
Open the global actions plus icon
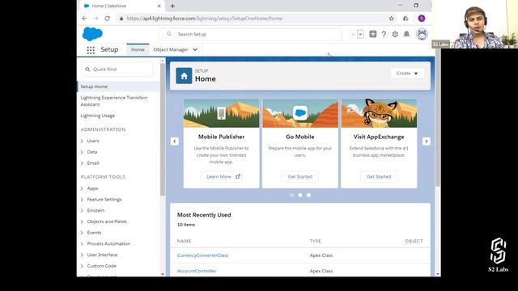click(x=372, y=34)
